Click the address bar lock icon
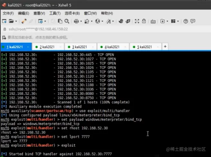This screenshot has width=211, height=157. click(x=5, y=29)
